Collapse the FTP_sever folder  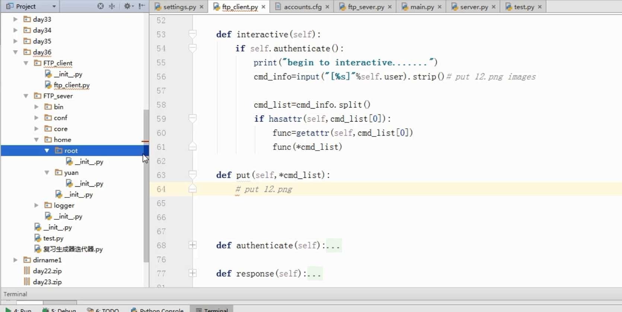coord(26,96)
